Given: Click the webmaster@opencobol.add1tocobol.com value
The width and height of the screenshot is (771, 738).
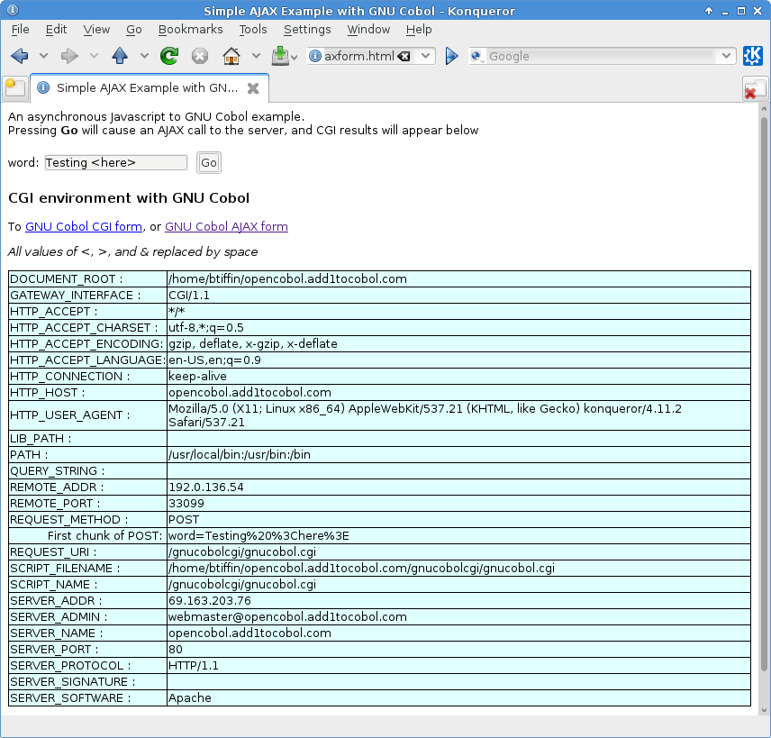Looking at the screenshot, I should coord(287,617).
